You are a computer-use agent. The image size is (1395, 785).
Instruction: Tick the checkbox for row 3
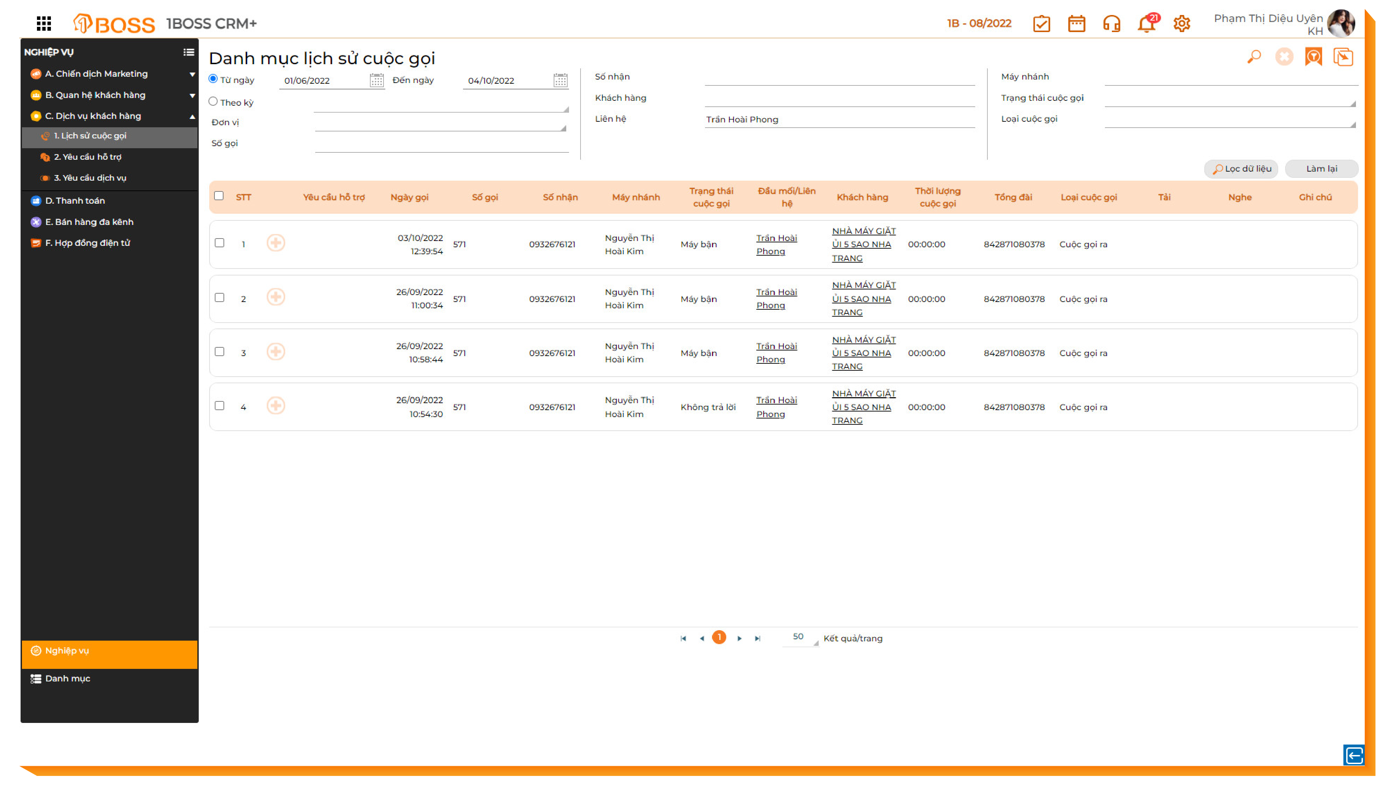pyautogui.click(x=219, y=352)
